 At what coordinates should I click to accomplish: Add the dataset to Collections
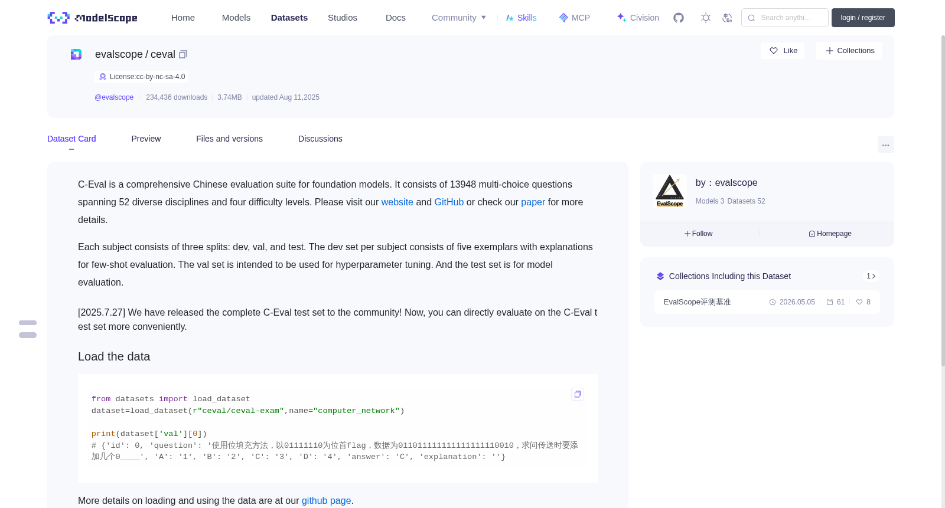tap(849, 51)
